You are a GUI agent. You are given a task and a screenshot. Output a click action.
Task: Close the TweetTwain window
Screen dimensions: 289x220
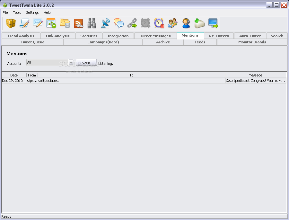click(284, 5)
